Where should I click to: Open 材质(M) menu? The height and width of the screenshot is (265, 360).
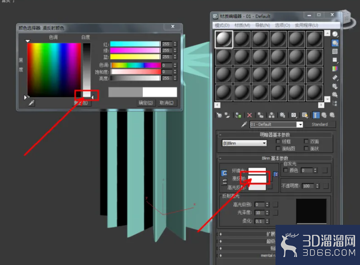pos(242,25)
